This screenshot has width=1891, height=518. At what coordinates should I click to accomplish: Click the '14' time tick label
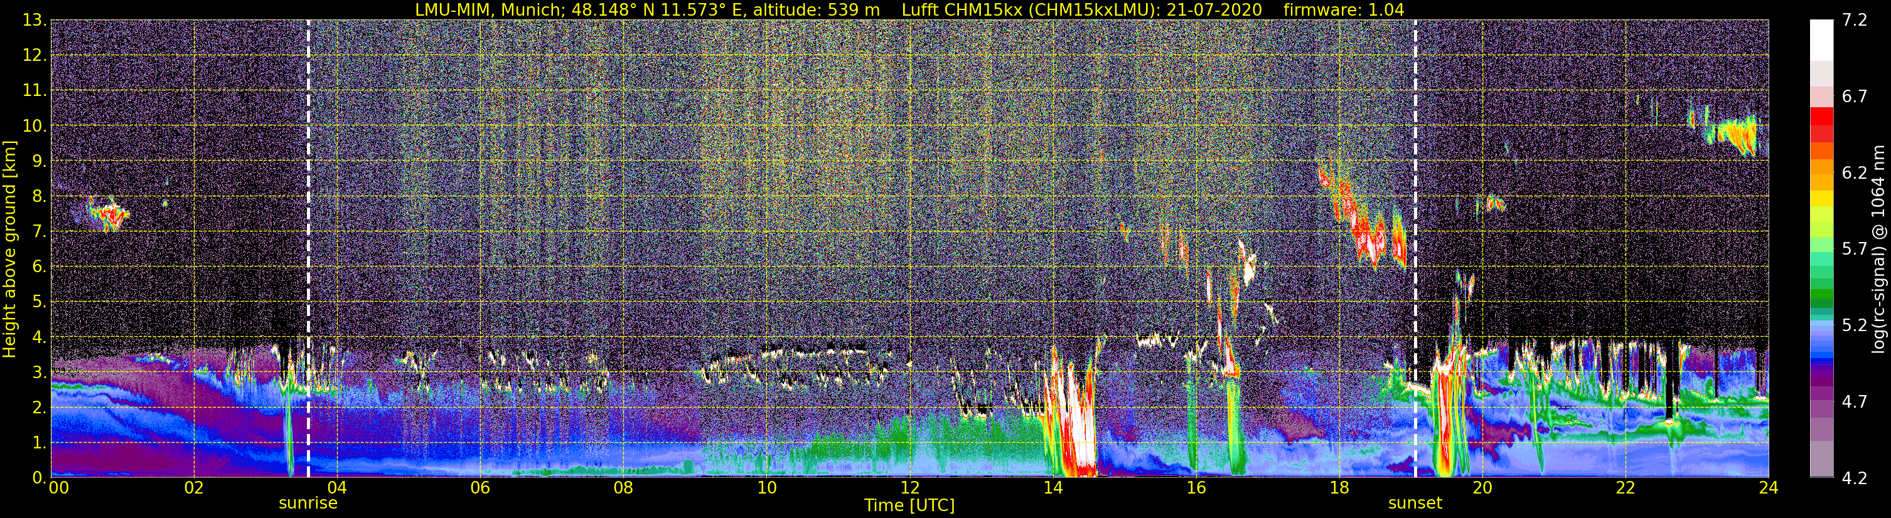click(1053, 488)
